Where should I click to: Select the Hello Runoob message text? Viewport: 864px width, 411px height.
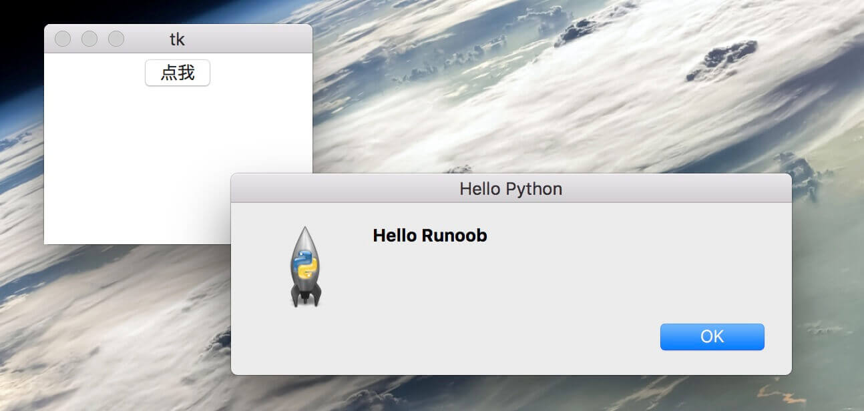[429, 236]
